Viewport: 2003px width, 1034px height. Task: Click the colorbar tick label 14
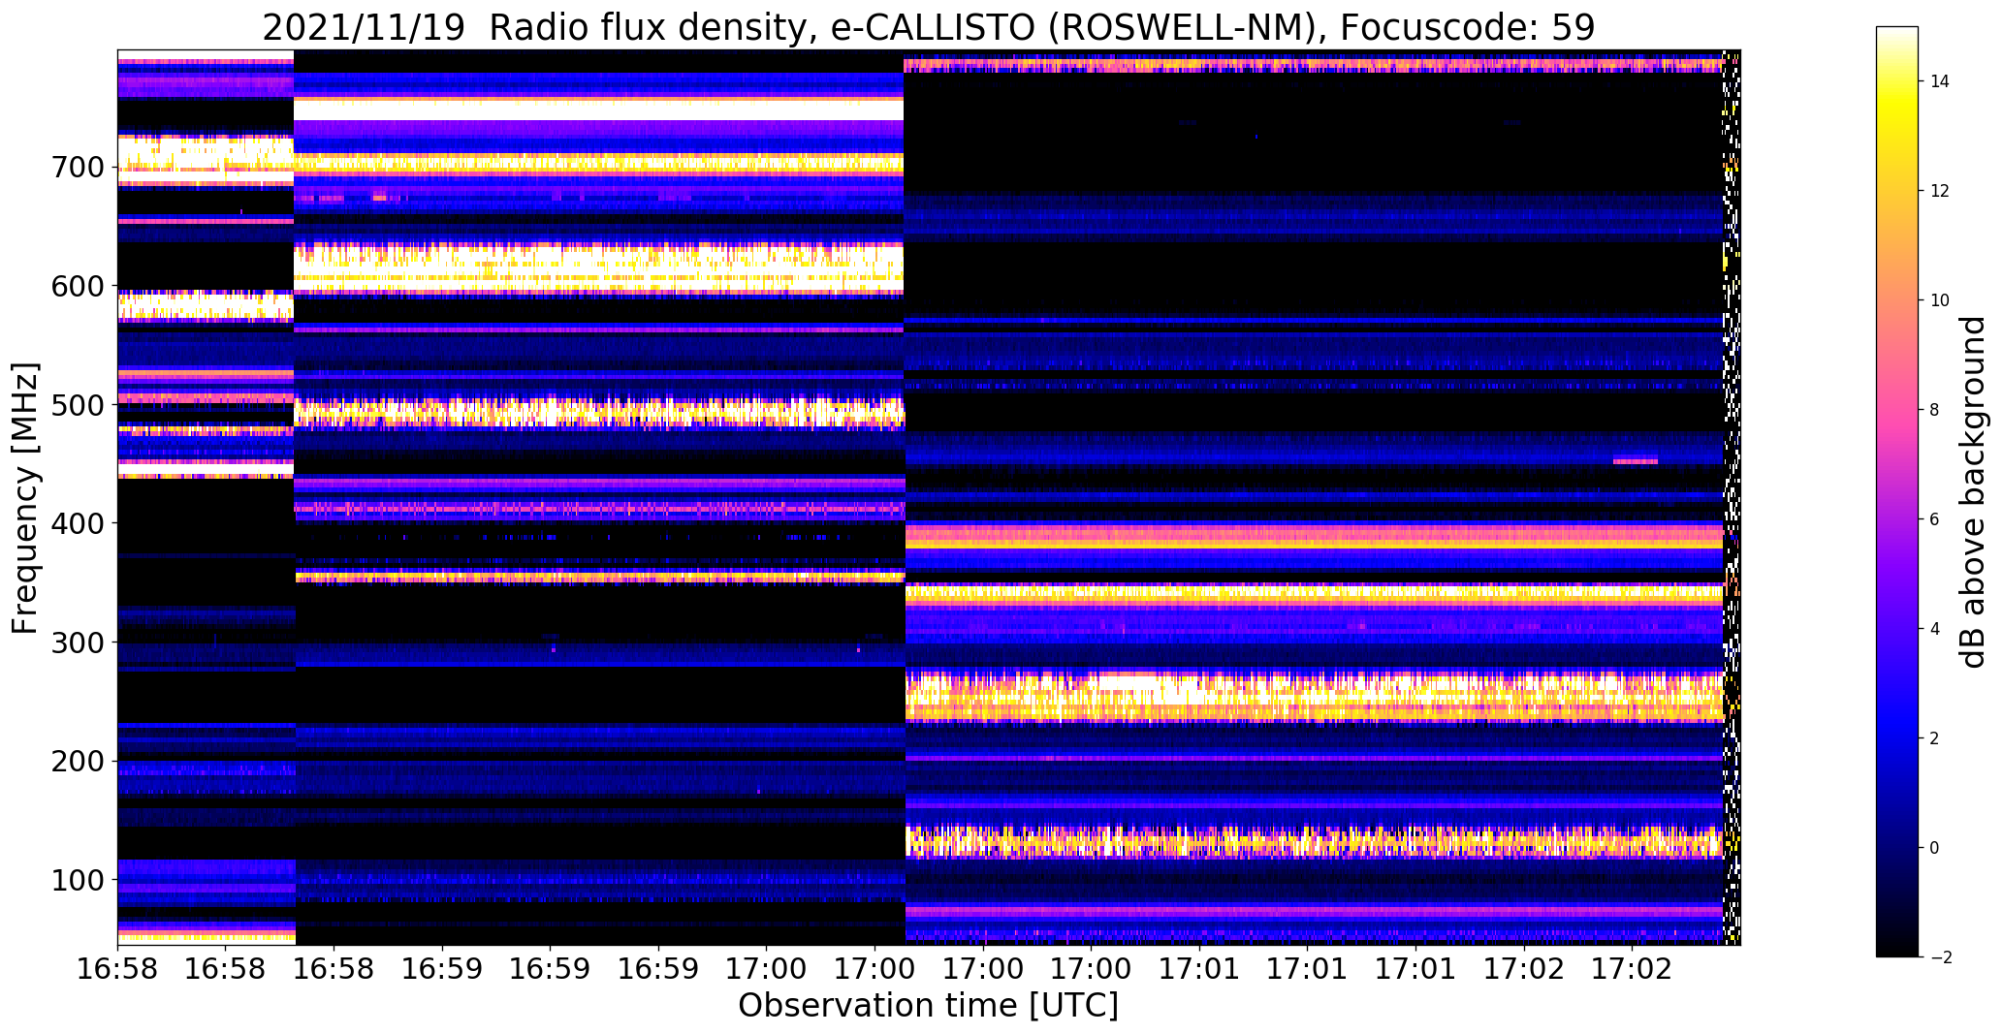point(1940,81)
